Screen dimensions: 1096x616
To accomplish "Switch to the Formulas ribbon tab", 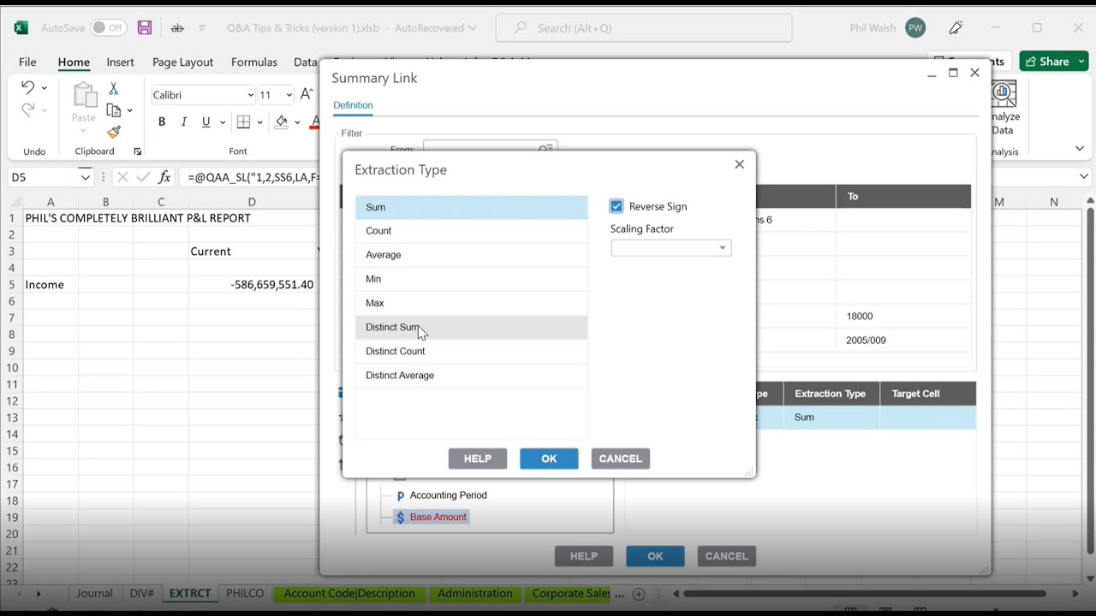I will (253, 62).
